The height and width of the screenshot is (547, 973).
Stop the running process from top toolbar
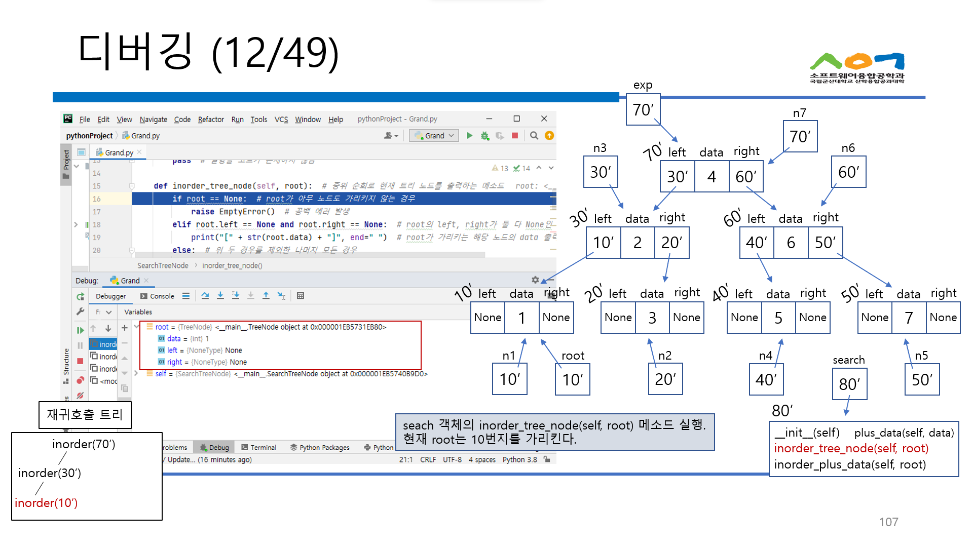[x=515, y=136]
